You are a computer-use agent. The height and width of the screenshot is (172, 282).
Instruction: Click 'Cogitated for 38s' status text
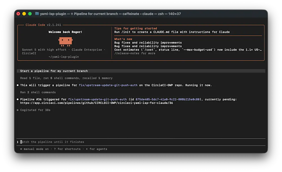pos(35,110)
